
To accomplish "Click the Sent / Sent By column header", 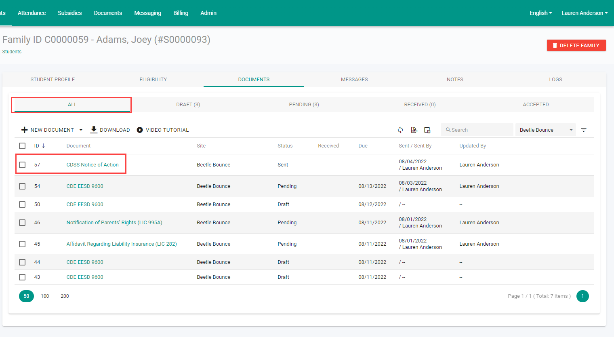I will 415,146.
